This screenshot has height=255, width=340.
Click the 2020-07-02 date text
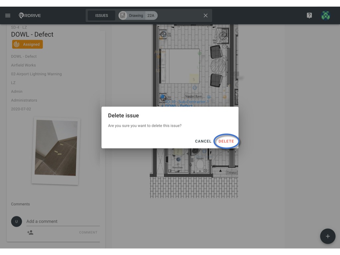coord(21,109)
